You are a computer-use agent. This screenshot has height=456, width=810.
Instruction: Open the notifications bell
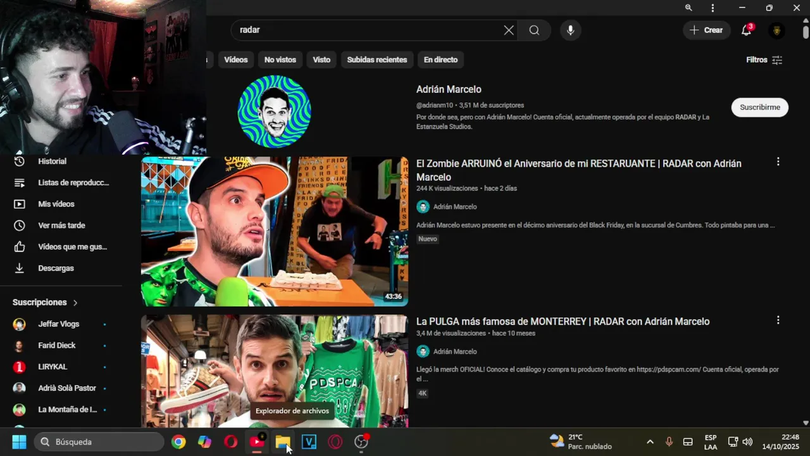(x=747, y=30)
